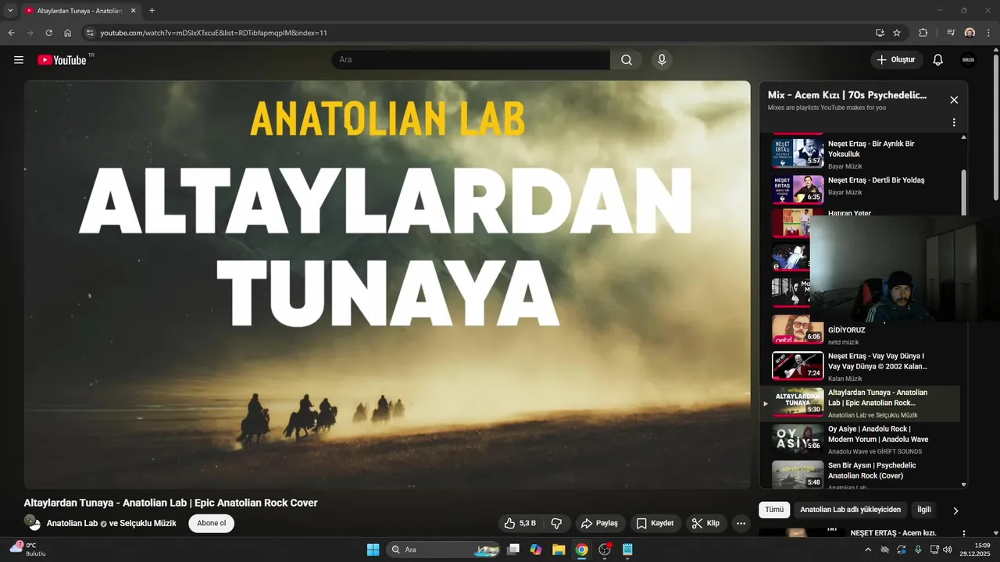
Task: Open the volume icon in system tray
Action: (948, 550)
